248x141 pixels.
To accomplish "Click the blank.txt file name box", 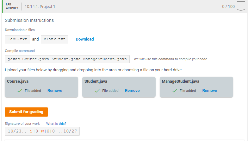I will point(54,39).
